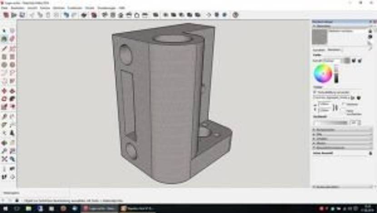This screenshot has width=377, height=213.
Task: Activate the Zoom magnifier tool
Action: [5, 151]
